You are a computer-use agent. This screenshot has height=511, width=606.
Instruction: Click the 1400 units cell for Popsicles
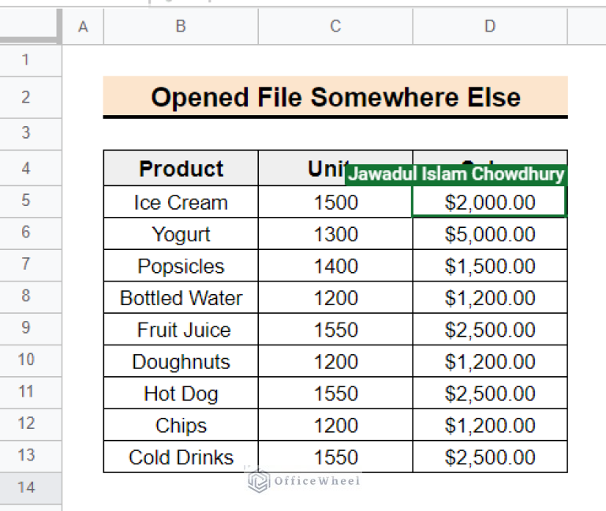335,267
